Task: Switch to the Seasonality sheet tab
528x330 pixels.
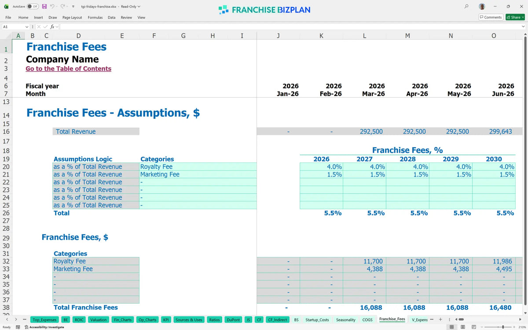Action: pos(345,320)
